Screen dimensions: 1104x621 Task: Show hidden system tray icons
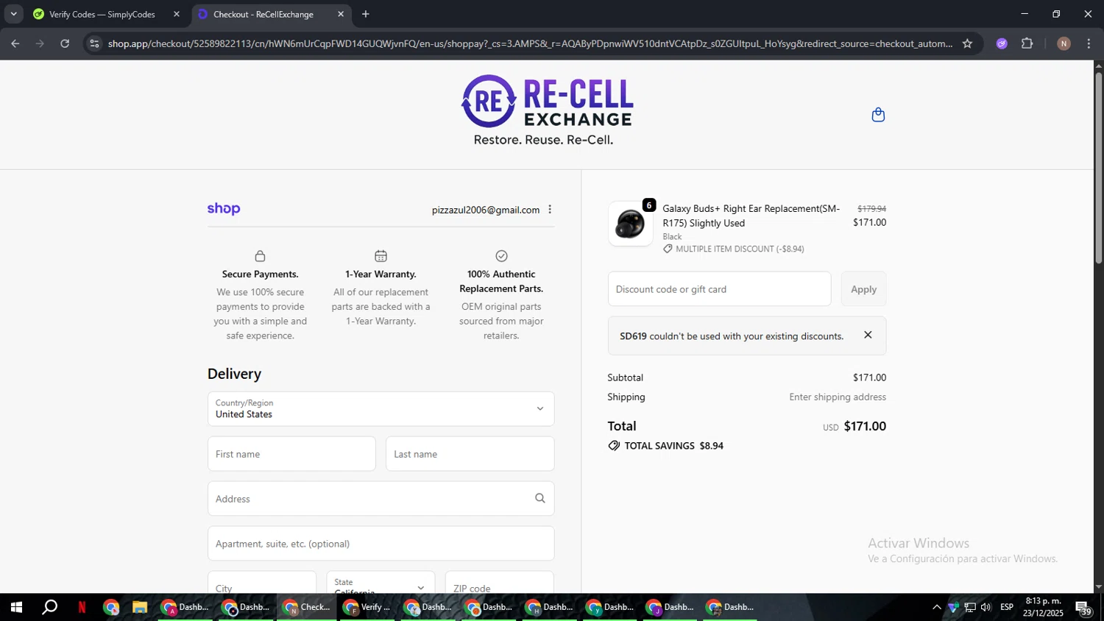[x=936, y=607]
